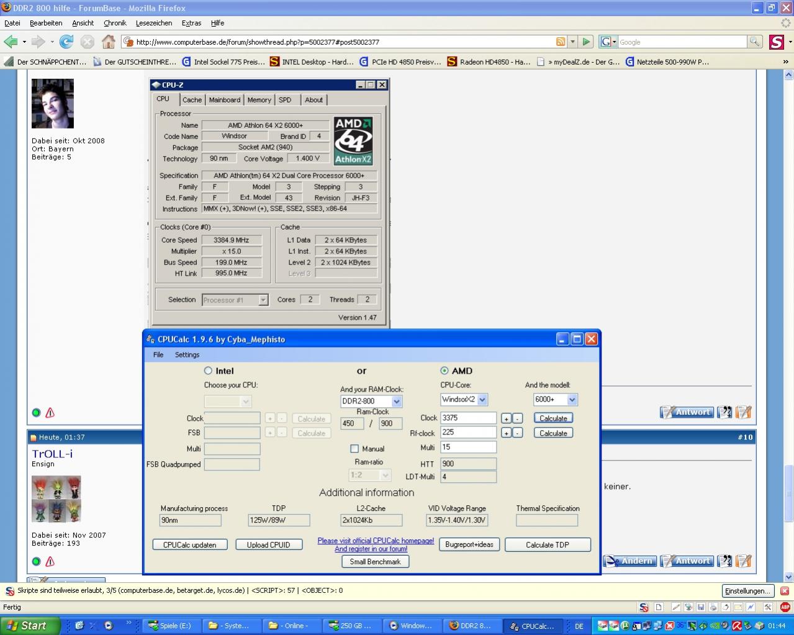Open the WindsorX2 CPU-Core dropdown
The image size is (794, 635).
[x=482, y=400]
